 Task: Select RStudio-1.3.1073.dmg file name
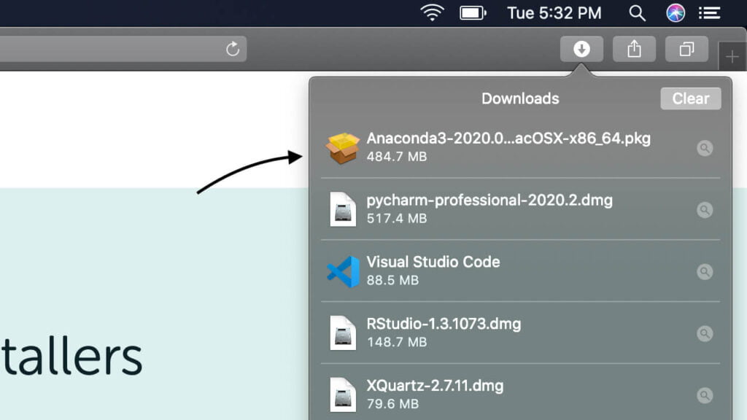(x=444, y=324)
